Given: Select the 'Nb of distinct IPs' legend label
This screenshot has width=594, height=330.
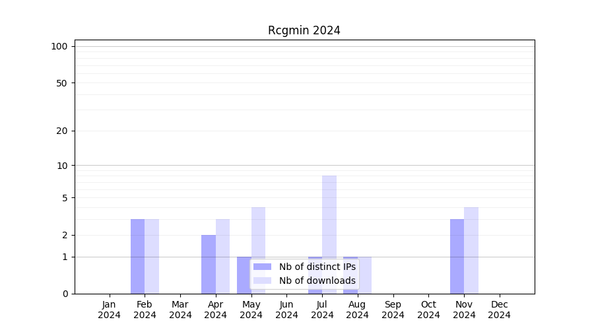Looking at the screenshot, I should coord(317,267).
